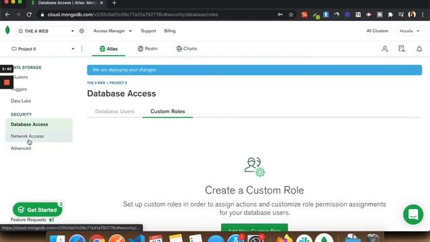Click the Chrome profile avatar
This screenshot has height=242, width=430.
[412, 15]
